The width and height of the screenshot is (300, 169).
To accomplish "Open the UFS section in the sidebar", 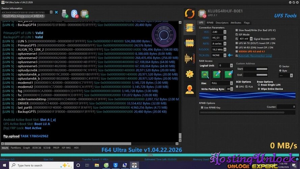I will (189, 28).
